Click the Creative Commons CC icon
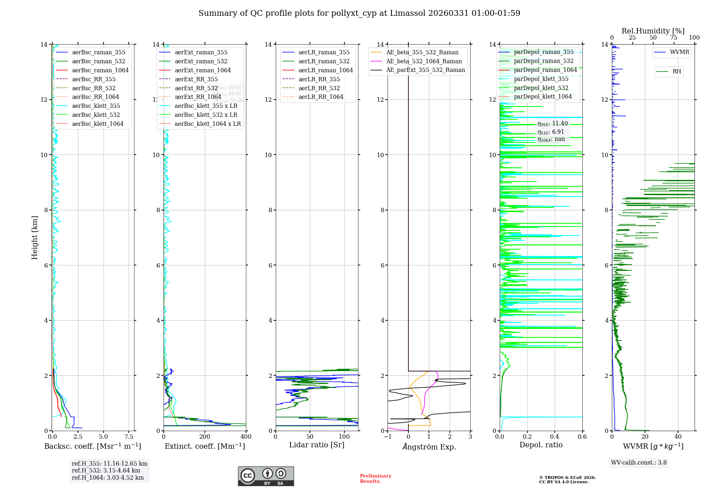The height and width of the screenshot is (489, 719). tap(248, 475)
